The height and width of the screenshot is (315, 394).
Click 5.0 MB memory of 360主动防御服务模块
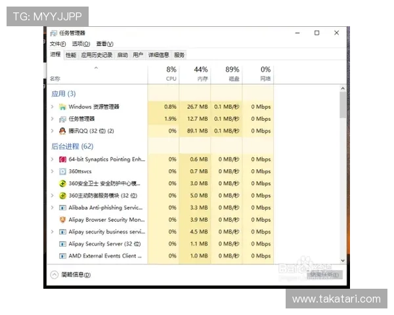(x=199, y=196)
